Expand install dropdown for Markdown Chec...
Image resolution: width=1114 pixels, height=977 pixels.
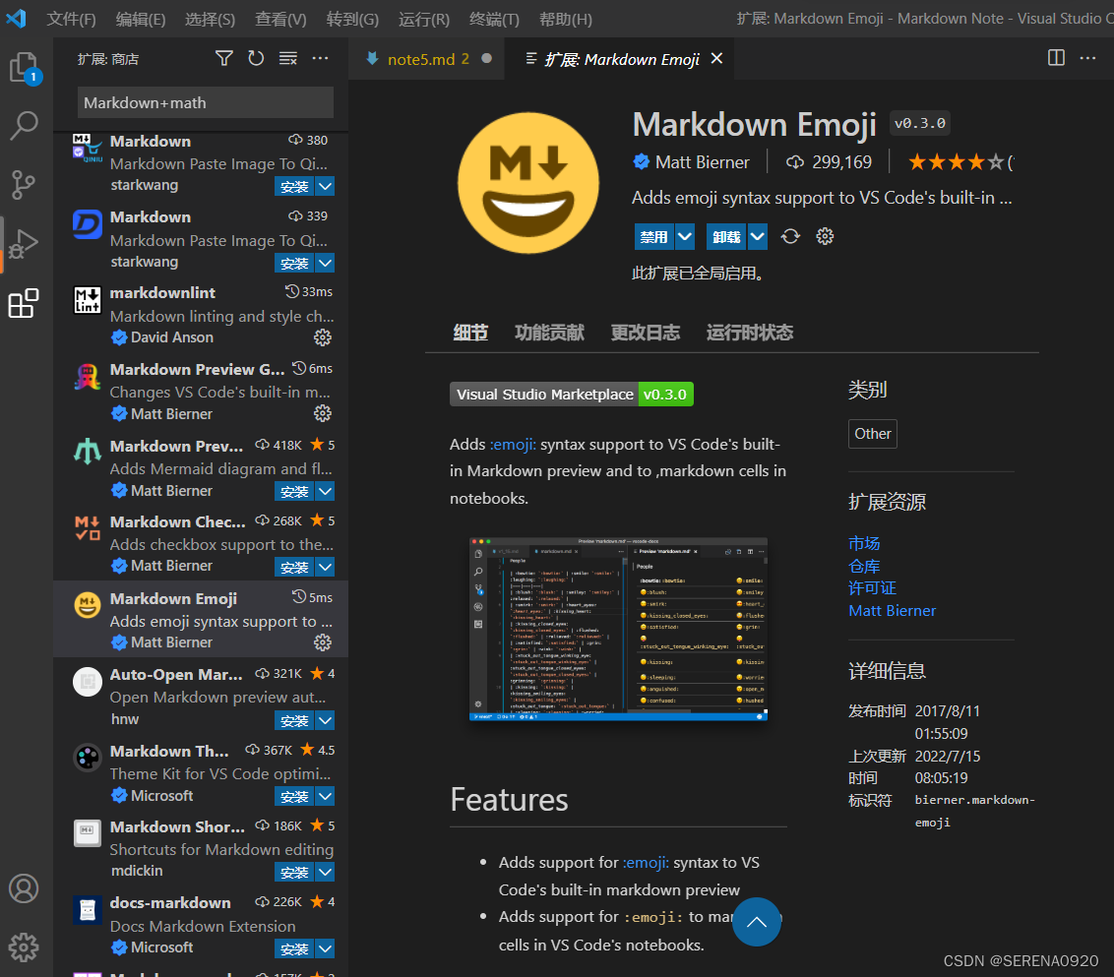tap(325, 567)
